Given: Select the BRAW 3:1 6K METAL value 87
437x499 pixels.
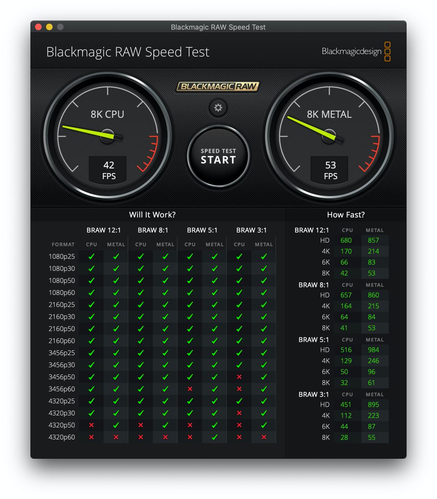Looking at the screenshot, I should [x=372, y=426].
